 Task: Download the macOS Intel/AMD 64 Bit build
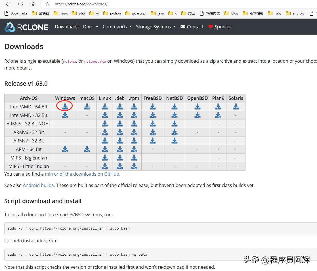pyautogui.click(x=87, y=106)
